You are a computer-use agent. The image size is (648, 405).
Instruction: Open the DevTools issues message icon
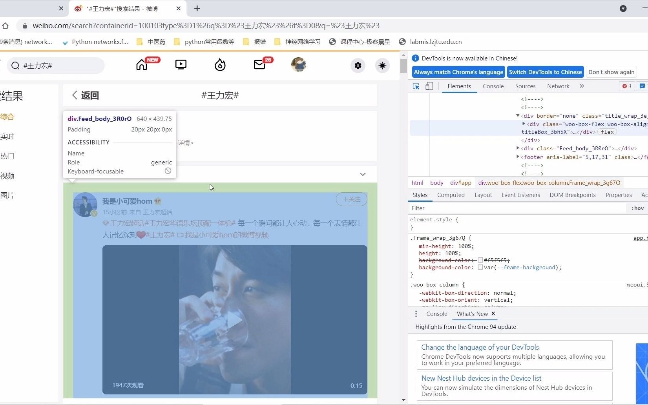[642, 86]
